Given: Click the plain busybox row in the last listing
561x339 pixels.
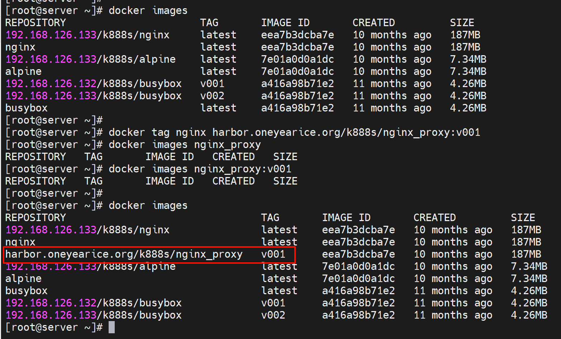Looking at the screenshot, I should [26, 291].
